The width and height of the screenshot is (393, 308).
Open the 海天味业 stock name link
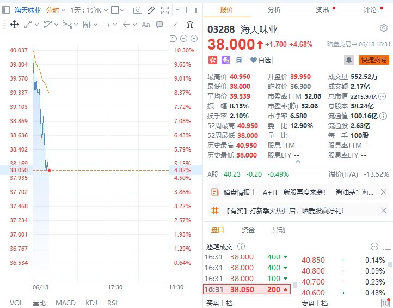click(x=28, y=10)
